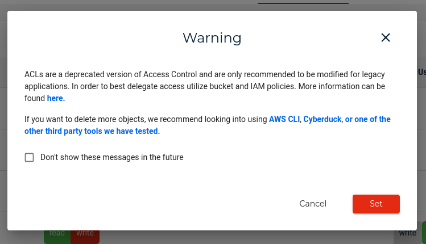Click the blue underlined active tab at top

(x=303, y=2)
